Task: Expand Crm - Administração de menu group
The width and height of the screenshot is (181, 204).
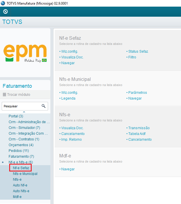Action: [29, 122]
